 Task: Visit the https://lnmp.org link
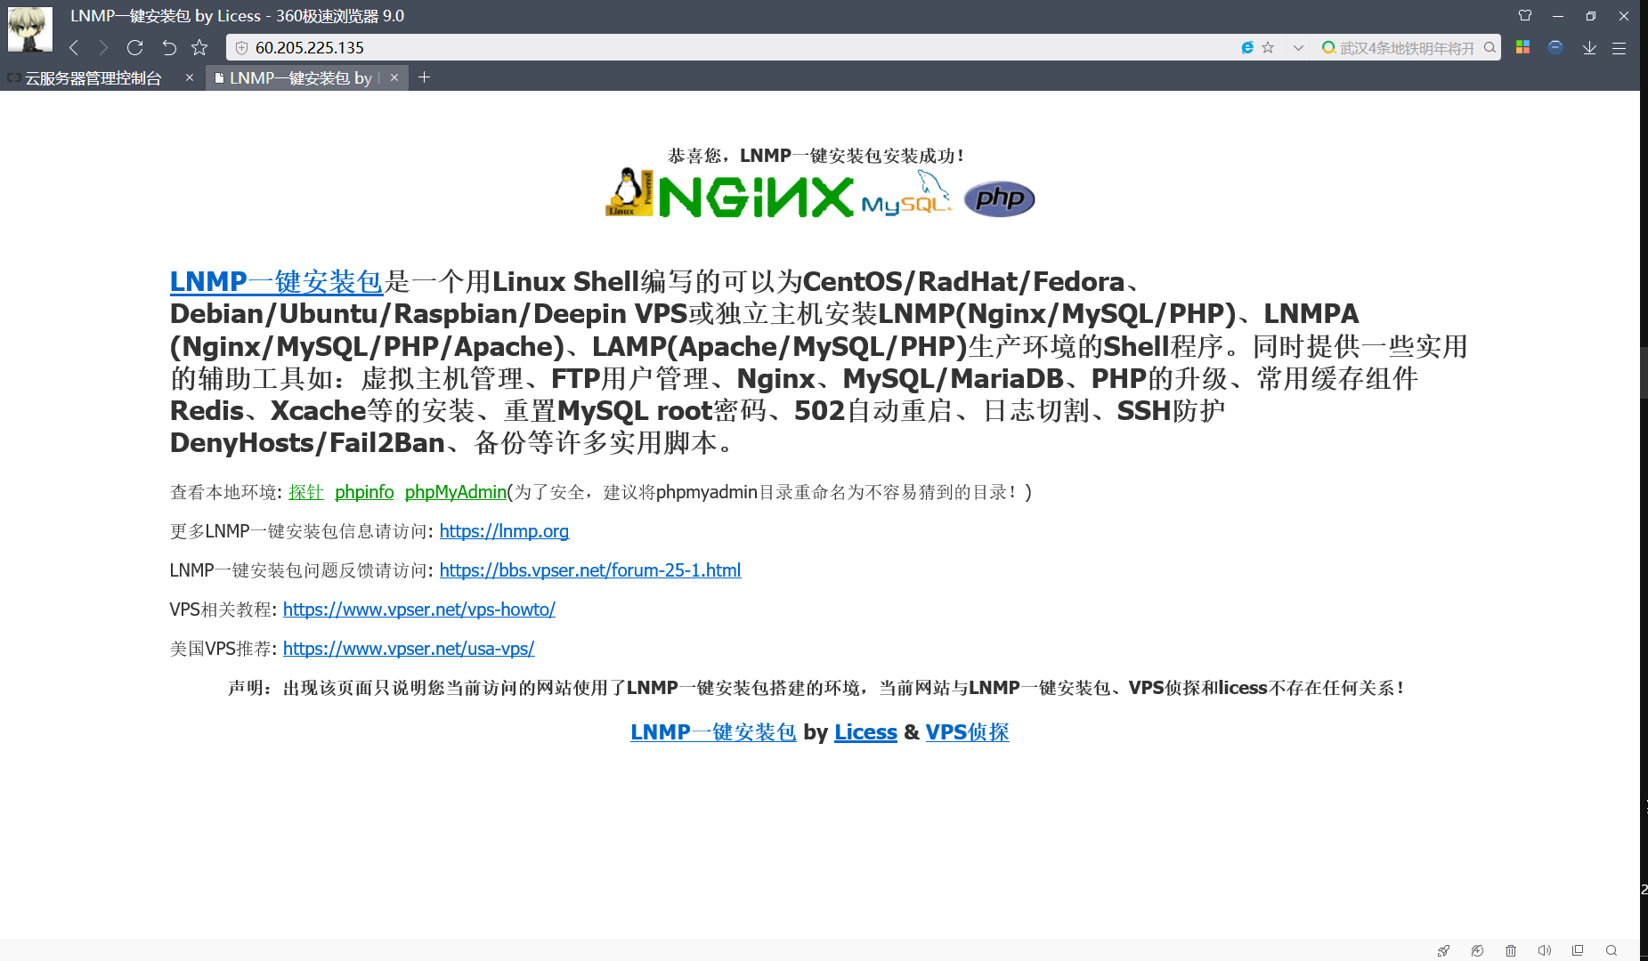tap(504, 531)
